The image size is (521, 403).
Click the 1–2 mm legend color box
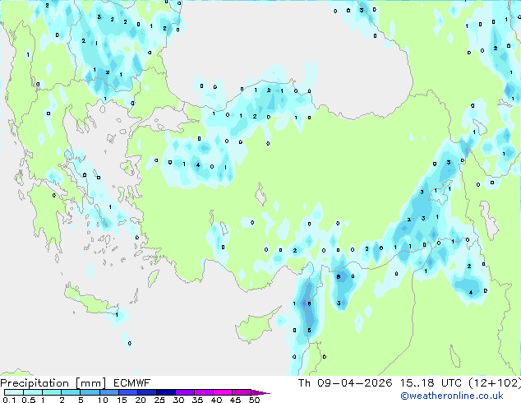click(x=52, y=392)
